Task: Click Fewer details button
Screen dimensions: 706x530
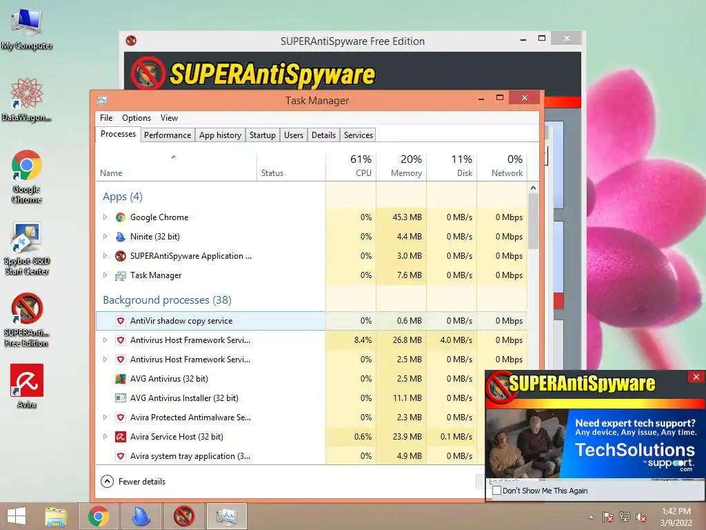Action: (x=133, y=481)
